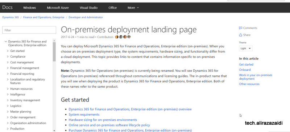Expand the Human resources tree item
290x132 pixels.
tap(8, 89)
